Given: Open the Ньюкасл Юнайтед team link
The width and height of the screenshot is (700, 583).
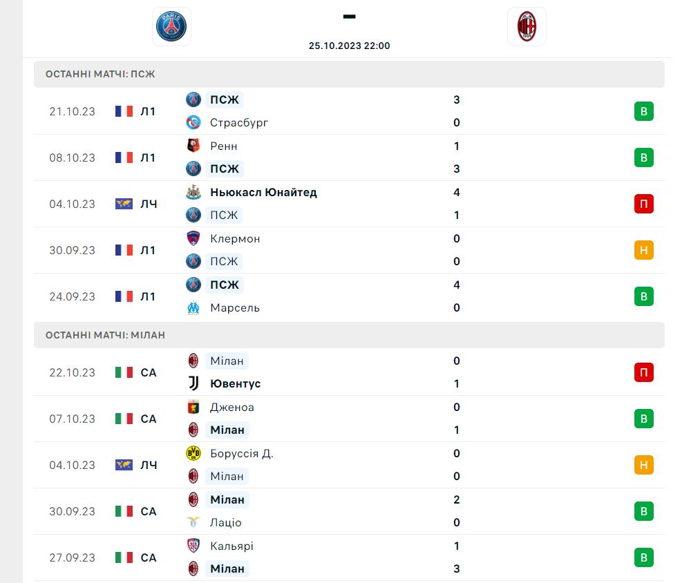Looking at the screenshot, I should pyautogui.click(x=263, y=192).
